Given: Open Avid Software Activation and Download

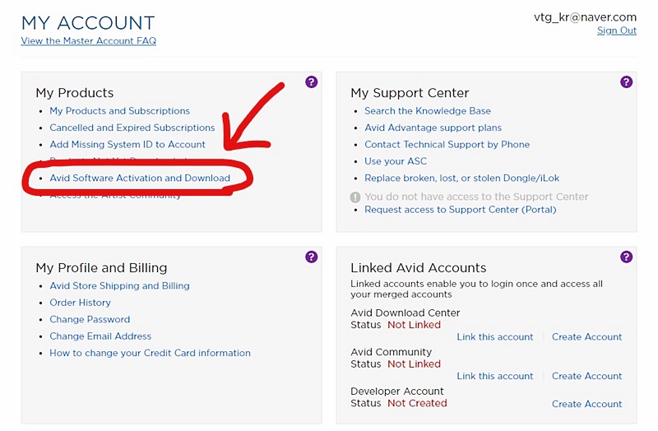Looking at the screenshot, I should click(x=140, y=178).
